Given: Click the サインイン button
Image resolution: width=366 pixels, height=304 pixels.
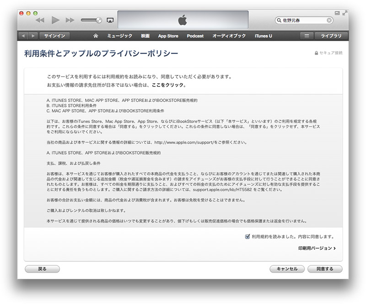Looking at the screenshot, I should click(54, 36).
